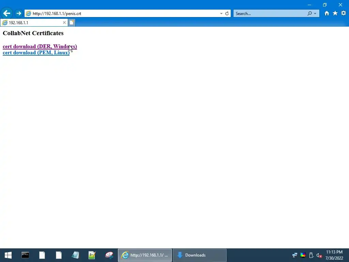Viewport: 349px width, 262px height.
Task: Restore down the Internet Explorer window
Action: pos(325,5)
